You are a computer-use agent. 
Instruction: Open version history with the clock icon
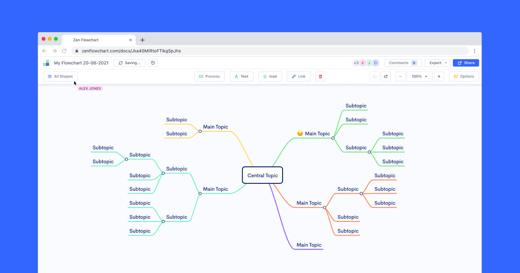click(153, 63)
